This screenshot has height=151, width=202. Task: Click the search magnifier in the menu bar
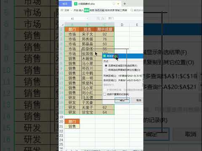click(132, 10)
